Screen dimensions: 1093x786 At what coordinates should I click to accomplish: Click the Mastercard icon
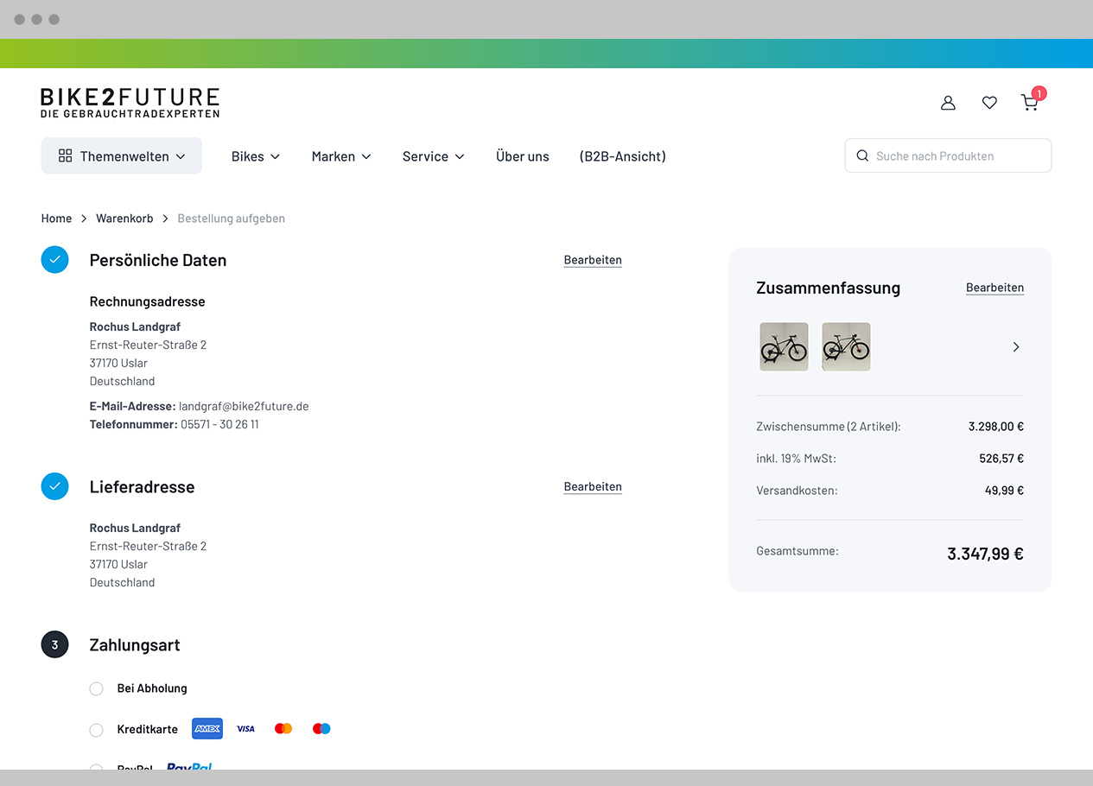click(x=283, y=729)
